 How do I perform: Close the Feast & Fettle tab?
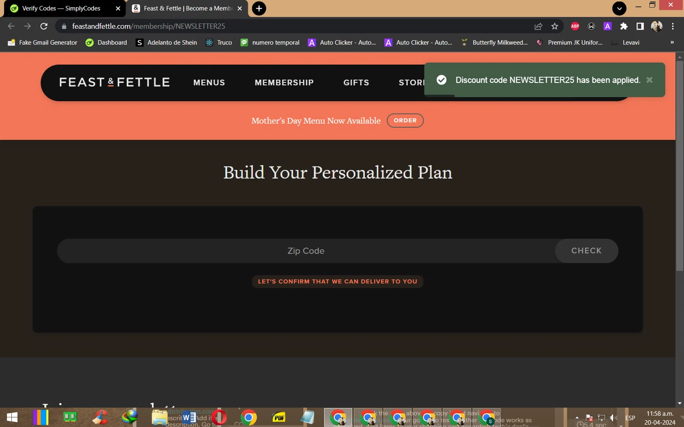pos(240,8)
